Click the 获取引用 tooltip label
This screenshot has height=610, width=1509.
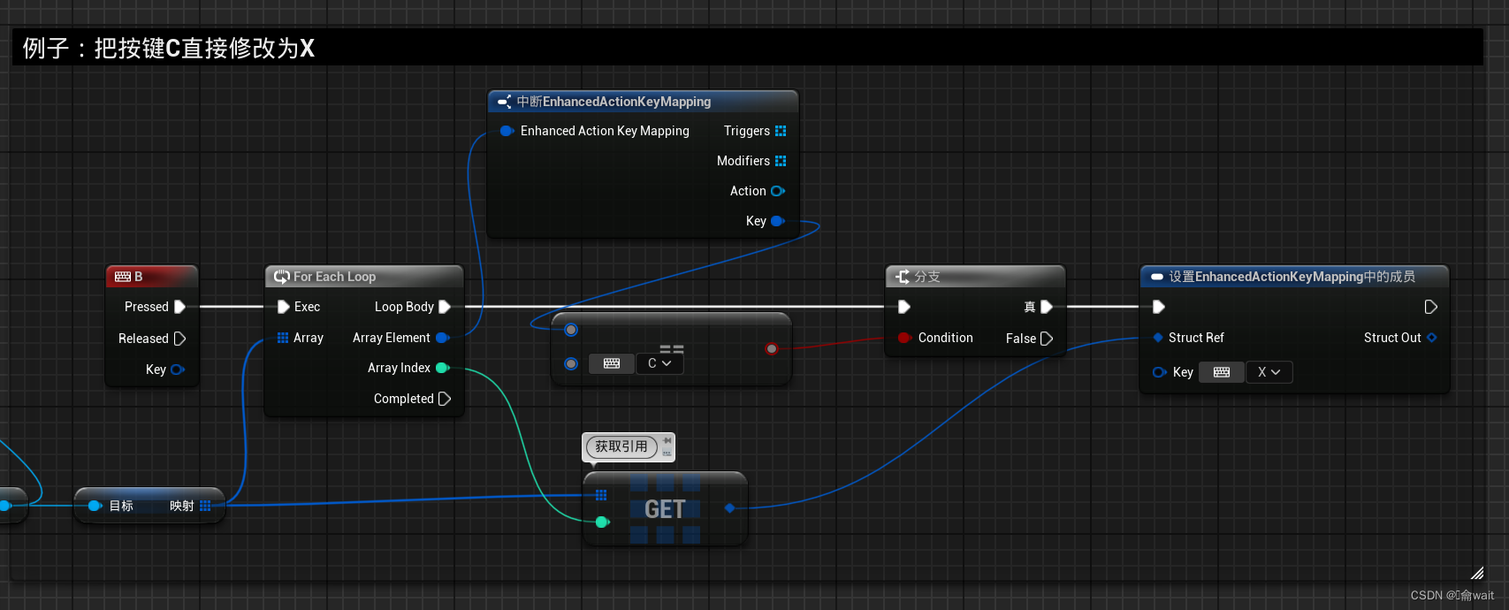pyautogui.click(x=621, y=446)
